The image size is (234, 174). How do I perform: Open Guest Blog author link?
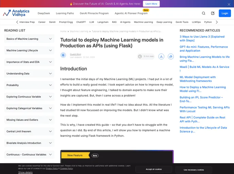(76, 54)
